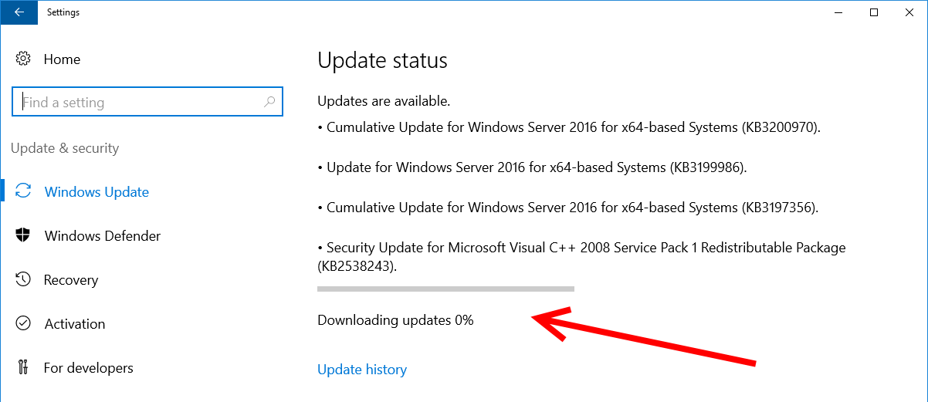
Task: Open For developers tools icon
Action: pos(23,367)
